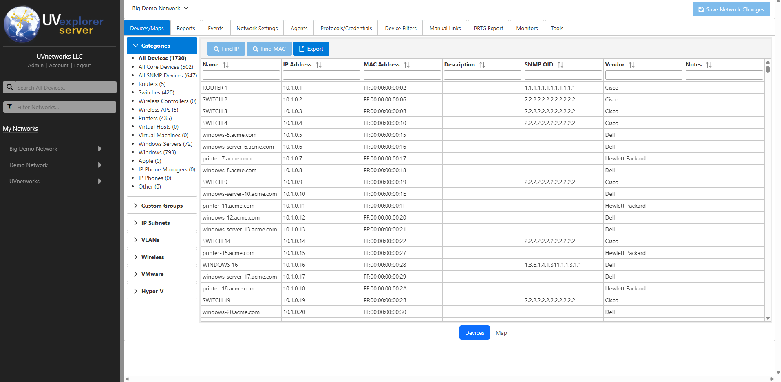
Task: Click printer-7.acme.com in the table
Action: tap(227, 158)
